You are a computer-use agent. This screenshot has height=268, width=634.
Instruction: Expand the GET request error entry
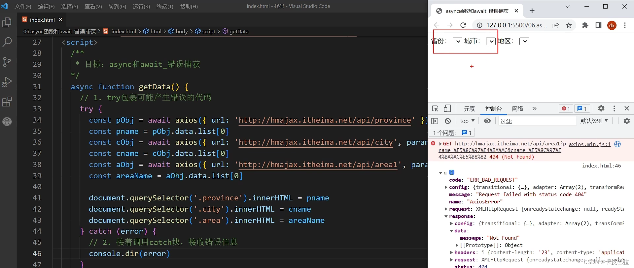[440, 144]
